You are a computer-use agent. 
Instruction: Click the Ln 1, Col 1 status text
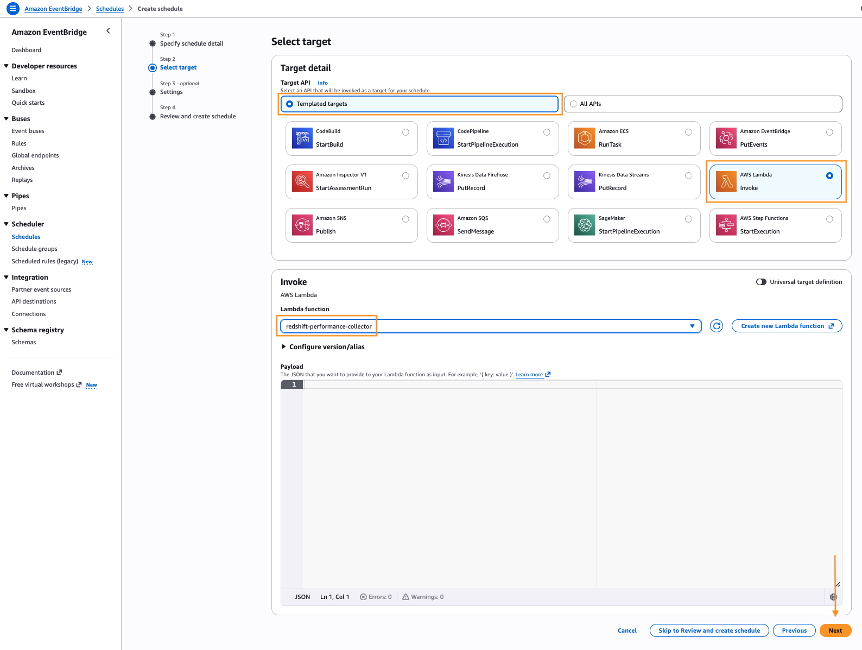pyautogui.click(x=334, y=597)
